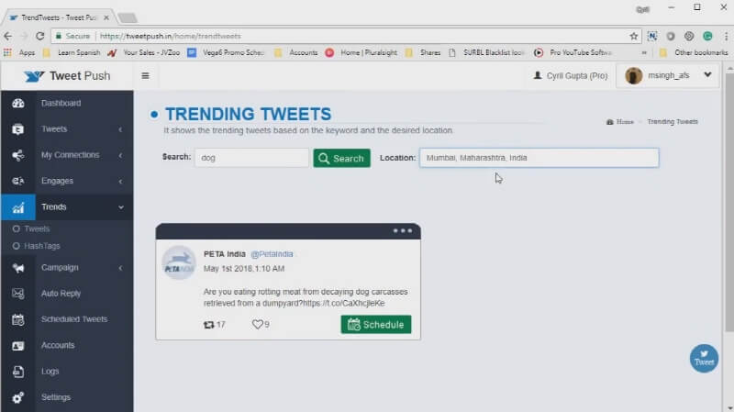This screenshot has width=734, height=412.
Task: Close the TrendTweets browser tab
Action: [106, 17]
